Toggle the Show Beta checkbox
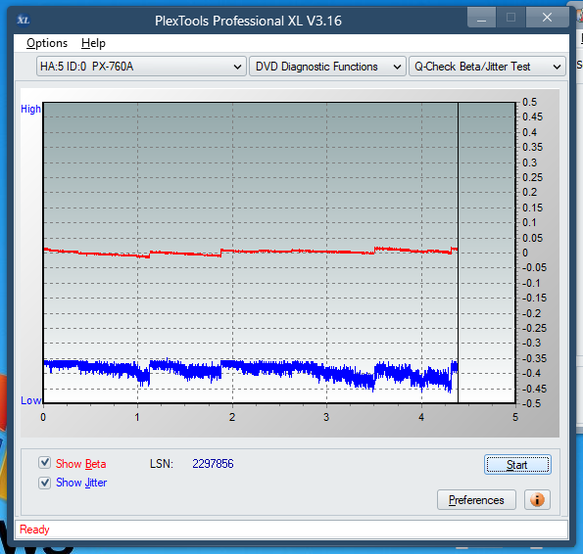The image size is (583, 554). [x=45, y=463]
